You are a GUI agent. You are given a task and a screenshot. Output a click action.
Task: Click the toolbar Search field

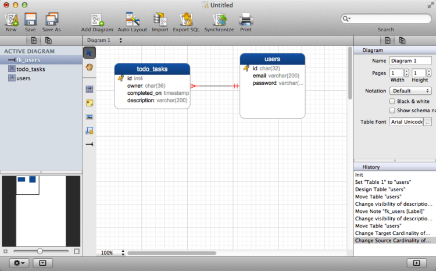[x=386, y=19]
